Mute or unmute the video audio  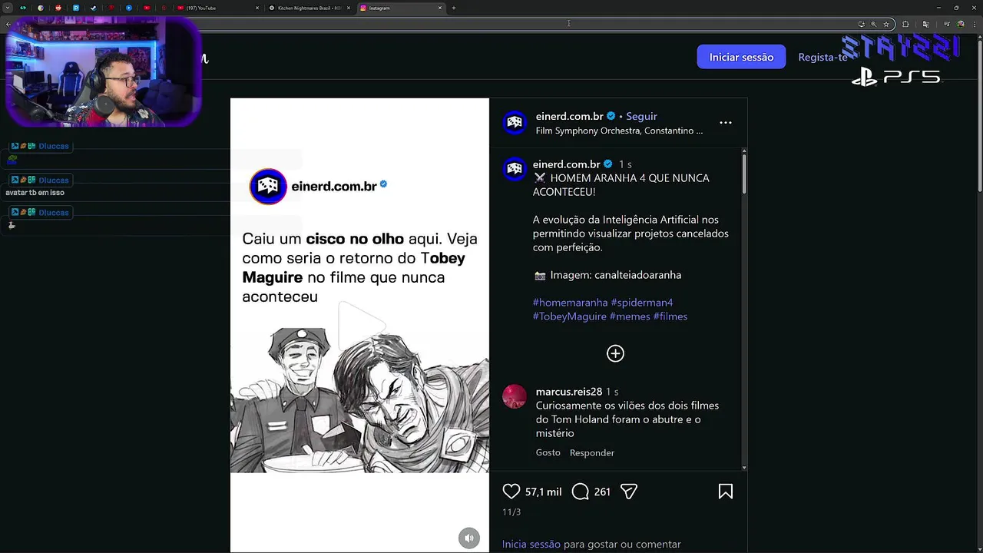(x=469, y=538)
